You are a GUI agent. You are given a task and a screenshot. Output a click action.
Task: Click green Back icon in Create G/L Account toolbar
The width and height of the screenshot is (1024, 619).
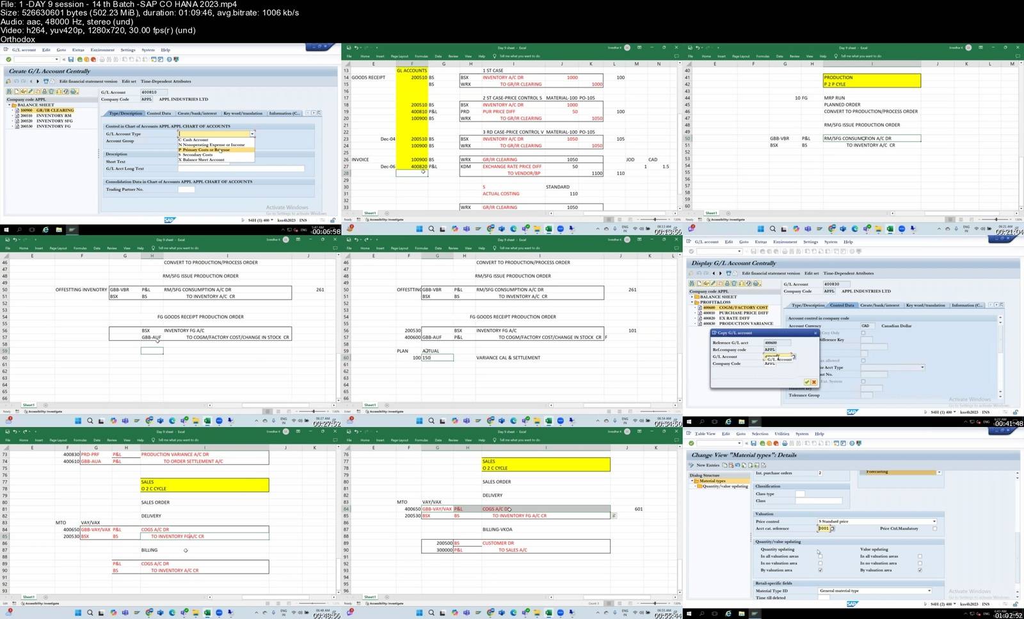[x=79, y=59]
